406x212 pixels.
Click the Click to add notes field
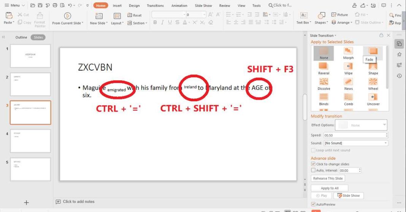(x=79, y=201)
